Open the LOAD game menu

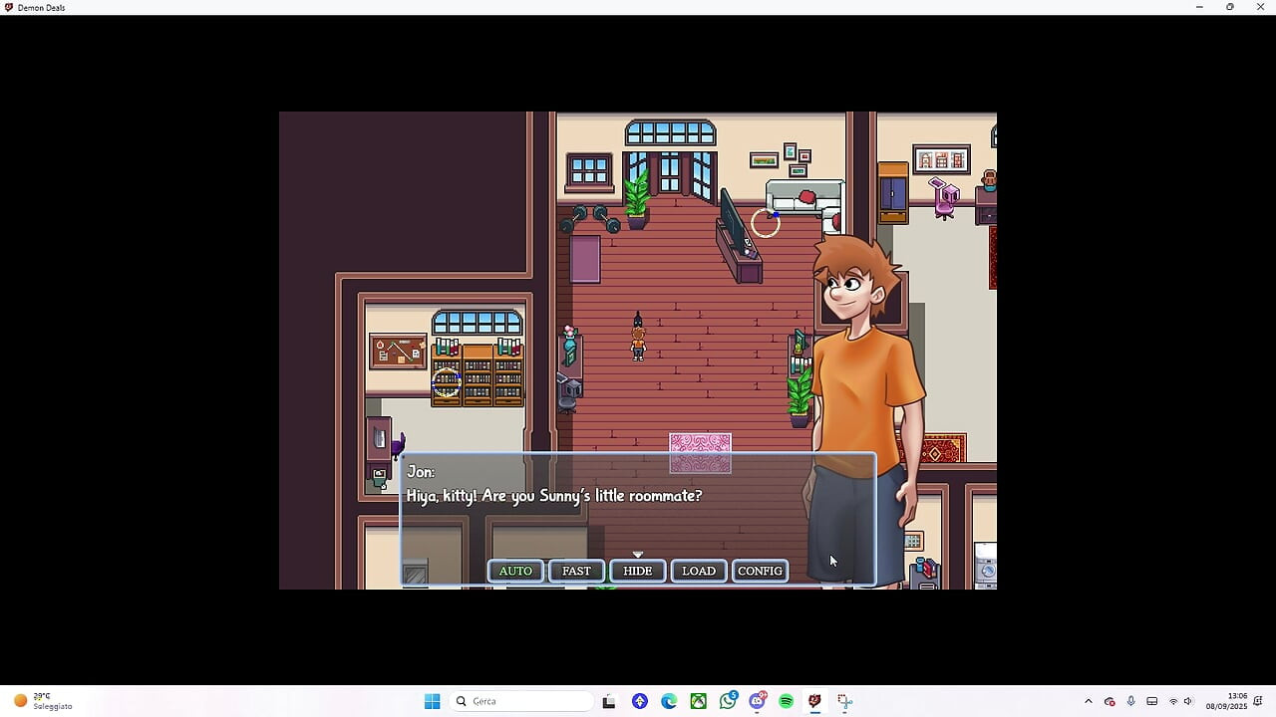698,571
